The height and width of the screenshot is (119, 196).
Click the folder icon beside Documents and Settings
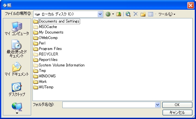[36, 22]
